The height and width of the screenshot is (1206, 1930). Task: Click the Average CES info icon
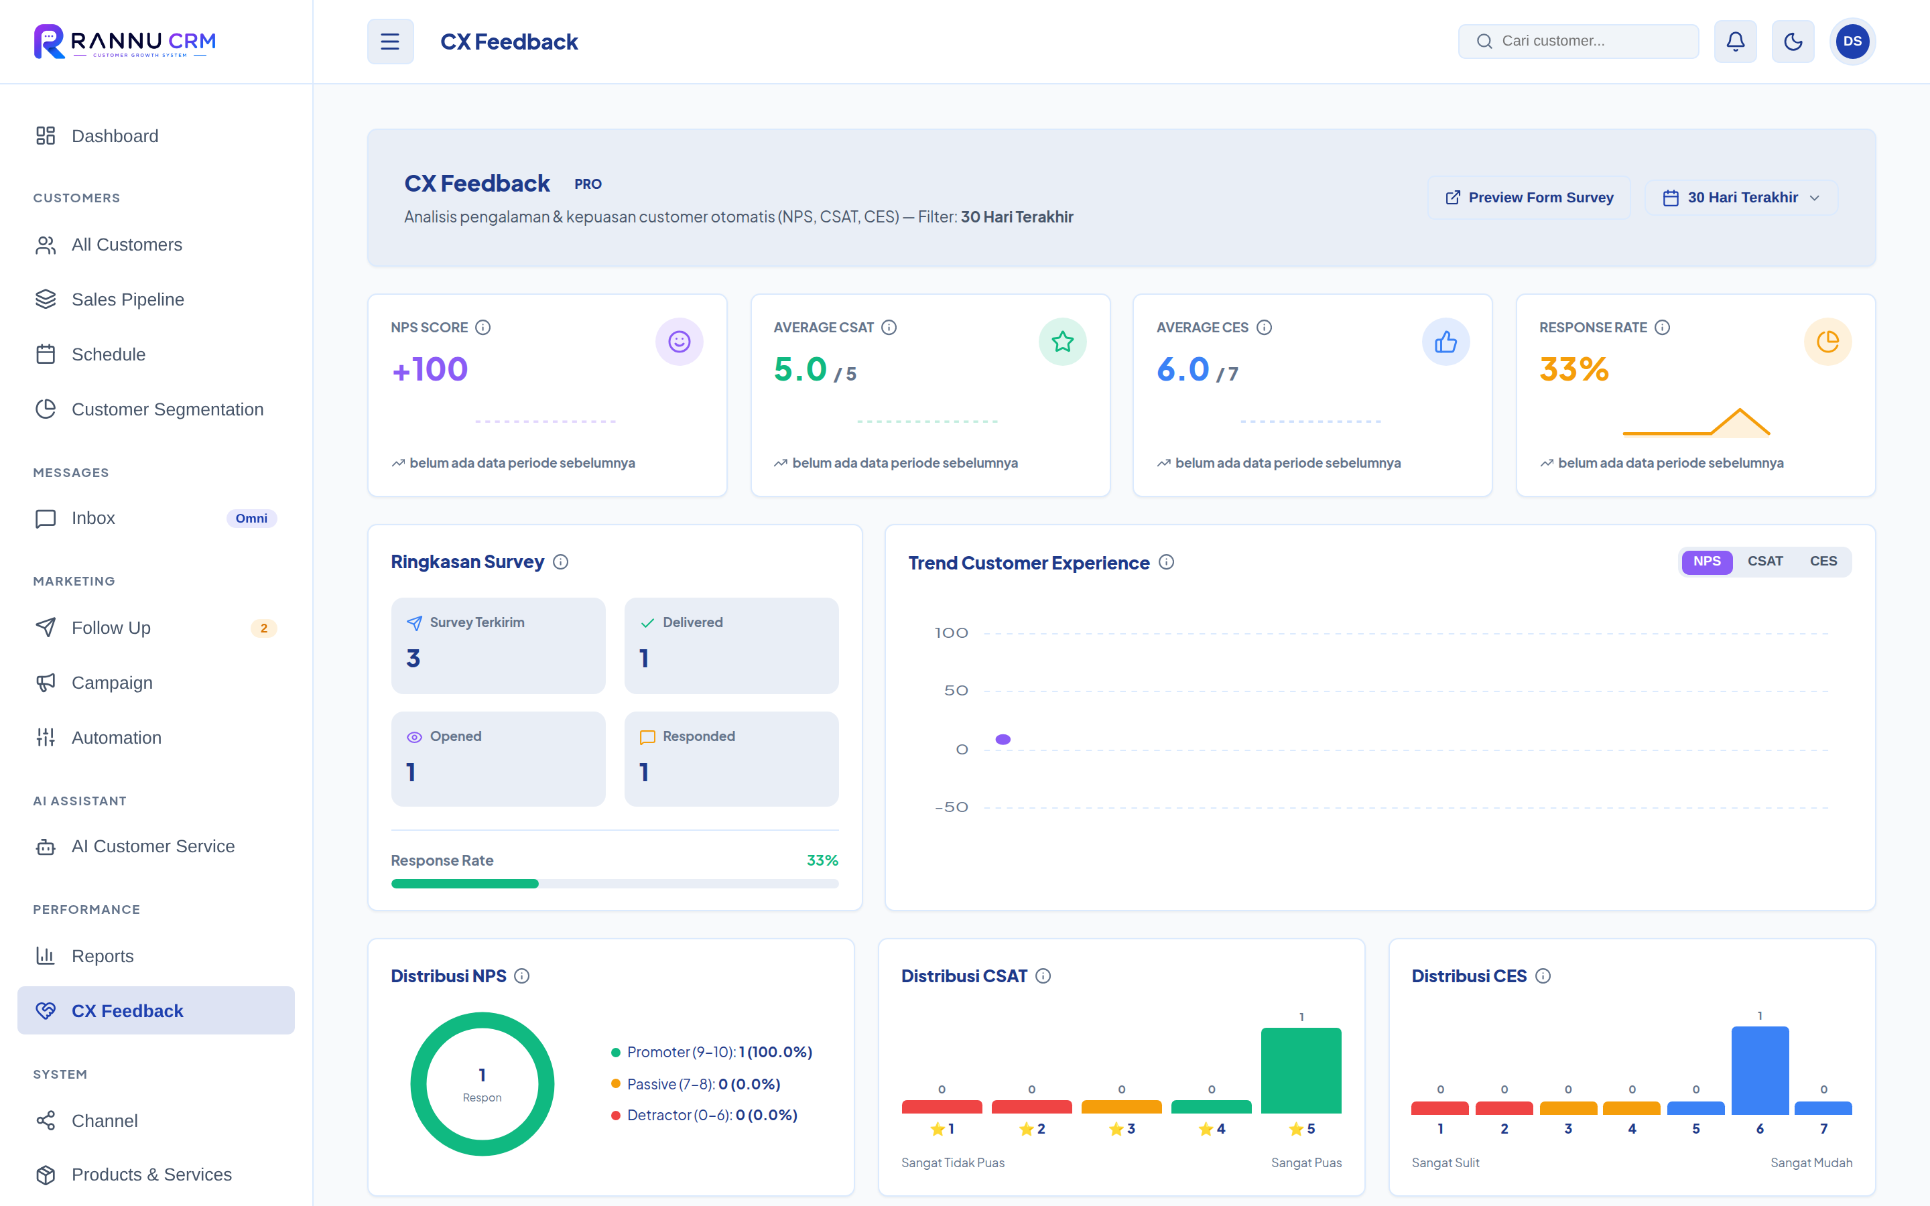coord(1263,328)
